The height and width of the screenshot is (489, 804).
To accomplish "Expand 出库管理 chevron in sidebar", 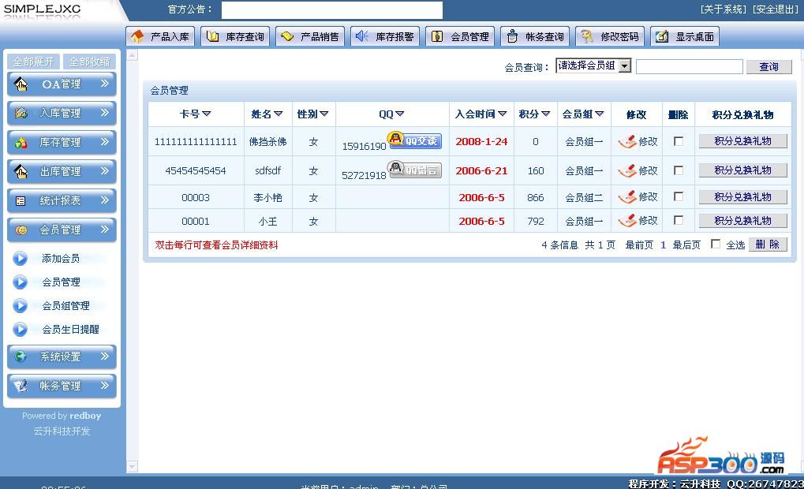I will [x=105, y=170].
